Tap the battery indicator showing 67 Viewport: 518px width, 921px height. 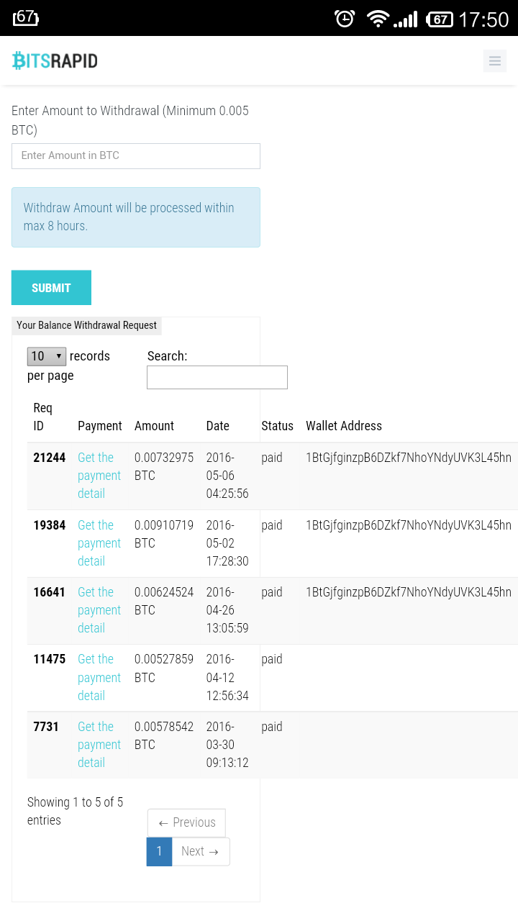coord(439,19)
